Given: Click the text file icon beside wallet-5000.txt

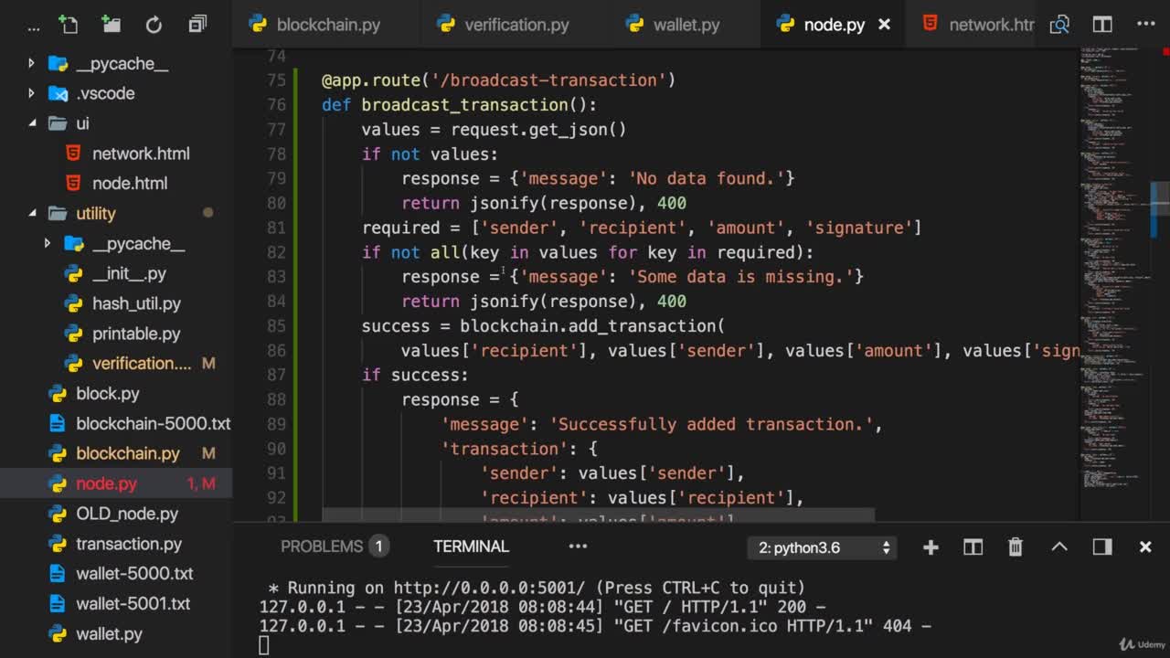Looking at the screenshot, I should pos(58,573).
